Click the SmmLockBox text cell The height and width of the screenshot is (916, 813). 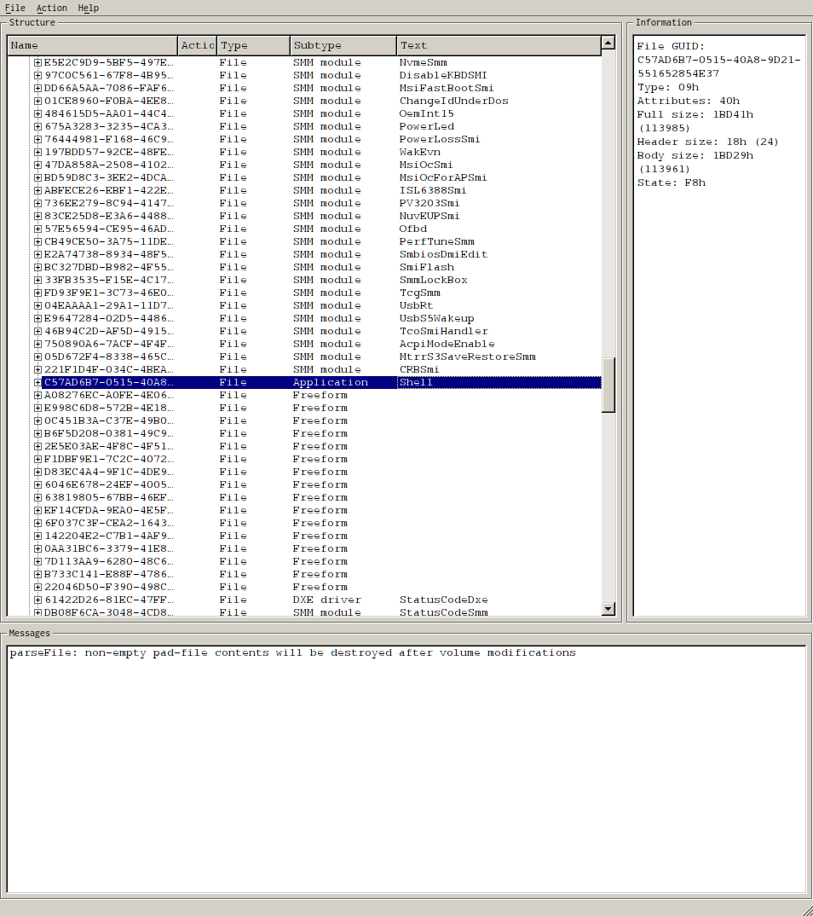[x=433, y=280]
